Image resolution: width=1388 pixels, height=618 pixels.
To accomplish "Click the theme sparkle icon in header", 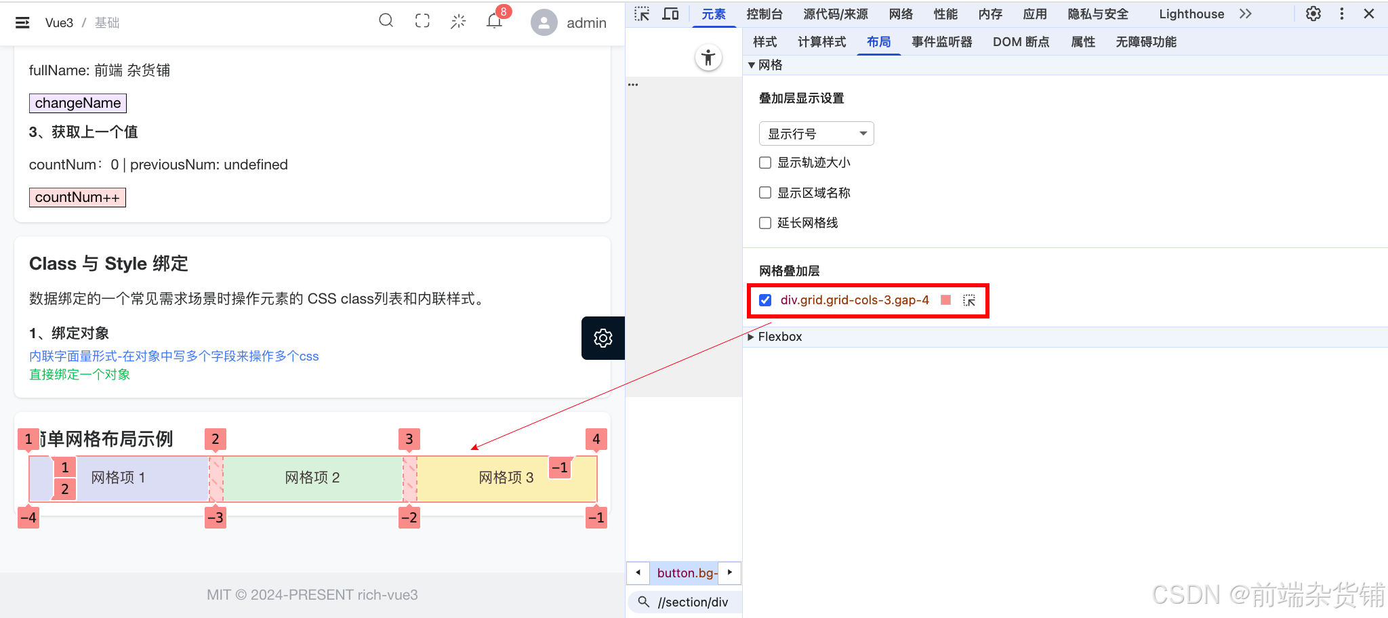I will point(458,22).
